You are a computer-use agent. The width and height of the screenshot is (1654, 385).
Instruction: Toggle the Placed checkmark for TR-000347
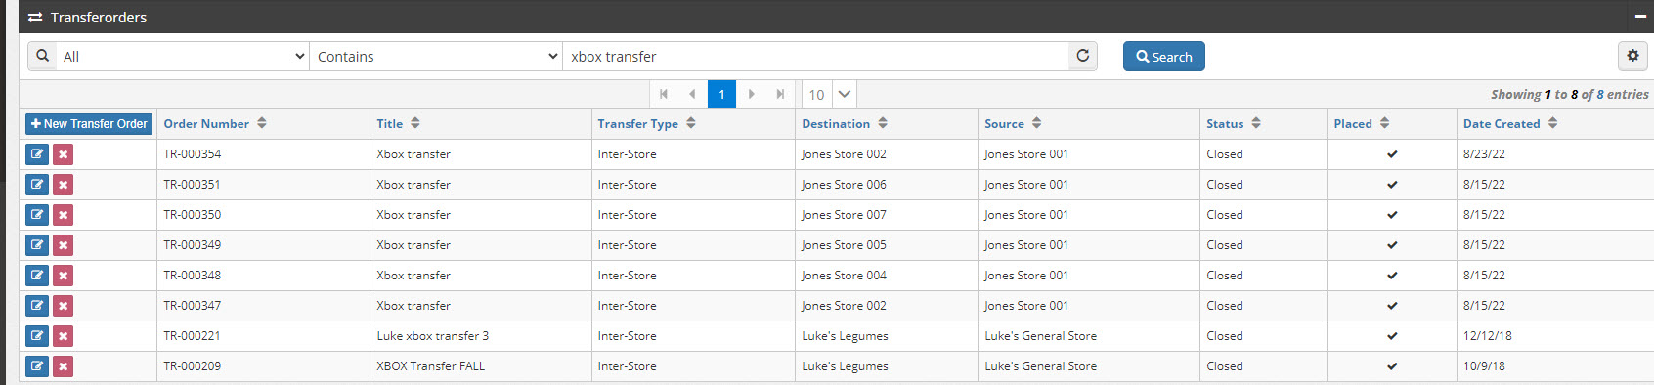(1392, 306)
